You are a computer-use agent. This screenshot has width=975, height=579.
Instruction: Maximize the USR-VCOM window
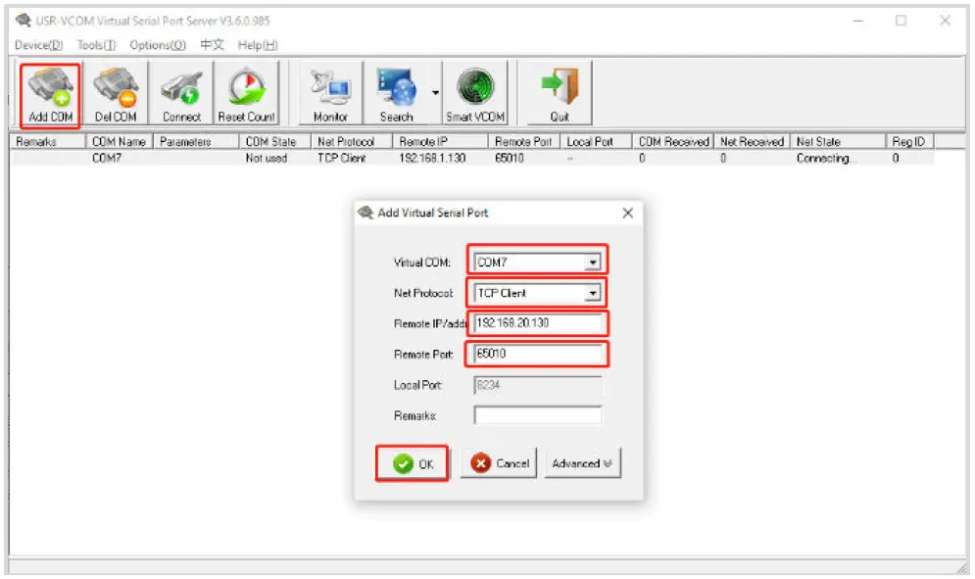(x=901, y=21)
